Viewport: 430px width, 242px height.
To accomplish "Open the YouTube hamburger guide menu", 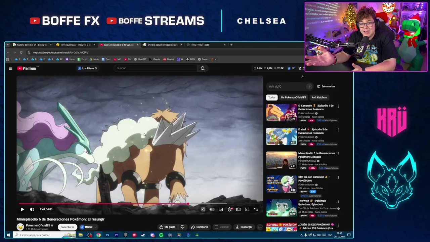I will tap(10, 68).
